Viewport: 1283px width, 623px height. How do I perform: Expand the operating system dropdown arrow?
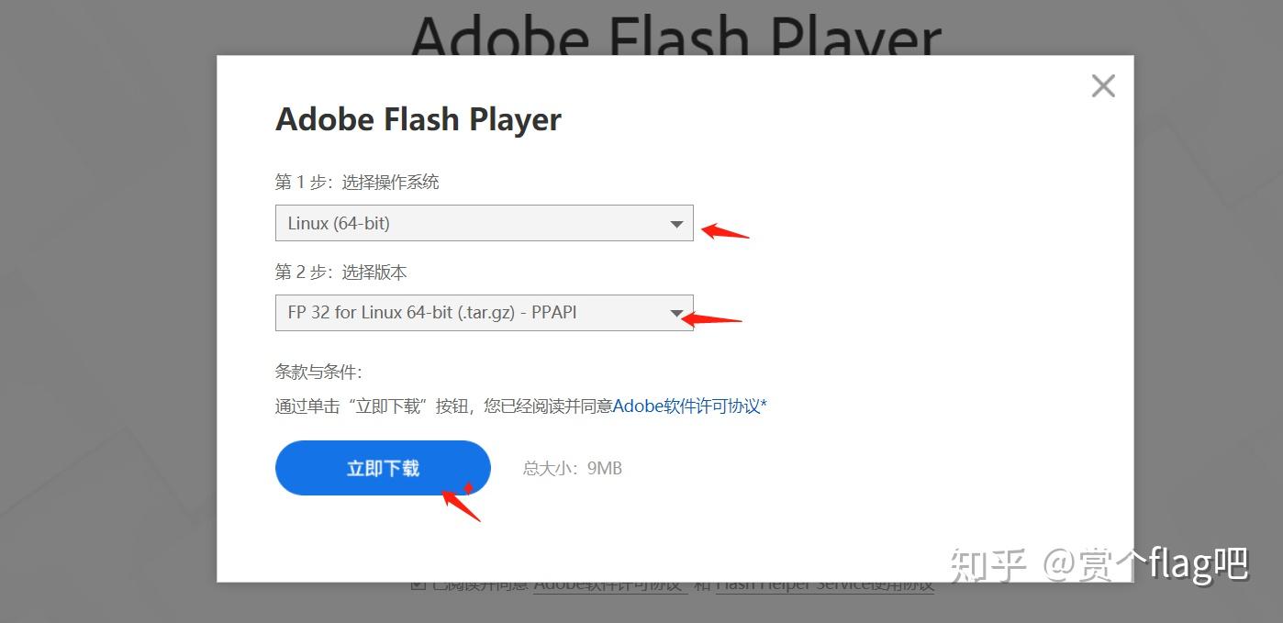point(676,224)
